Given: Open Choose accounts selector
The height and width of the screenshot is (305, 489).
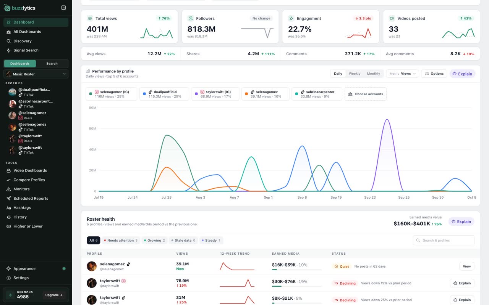Looking at the screenshot, I should [x=366, y=94].
